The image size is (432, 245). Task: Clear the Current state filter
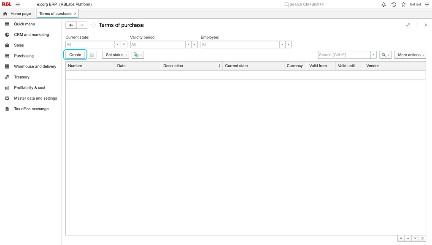124,44
